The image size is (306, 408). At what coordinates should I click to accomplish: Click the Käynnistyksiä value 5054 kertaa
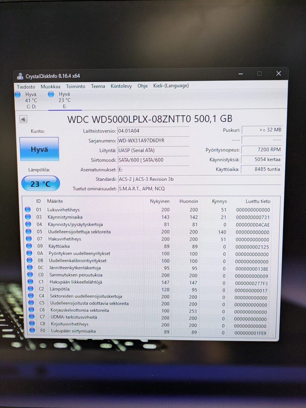(x=261, y=159)
